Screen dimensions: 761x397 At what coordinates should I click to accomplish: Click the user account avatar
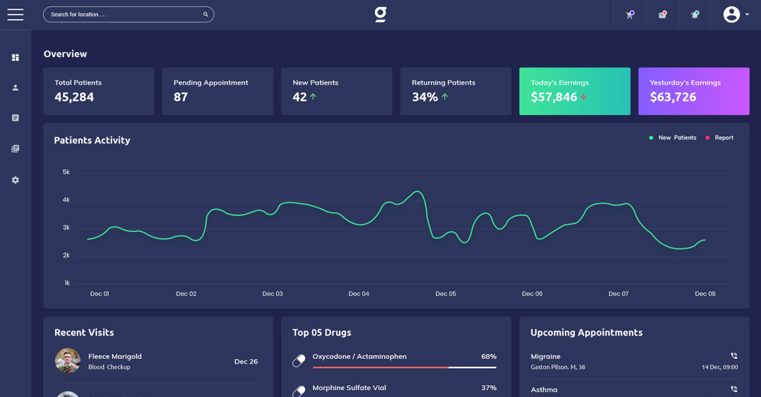click(731, 15)
